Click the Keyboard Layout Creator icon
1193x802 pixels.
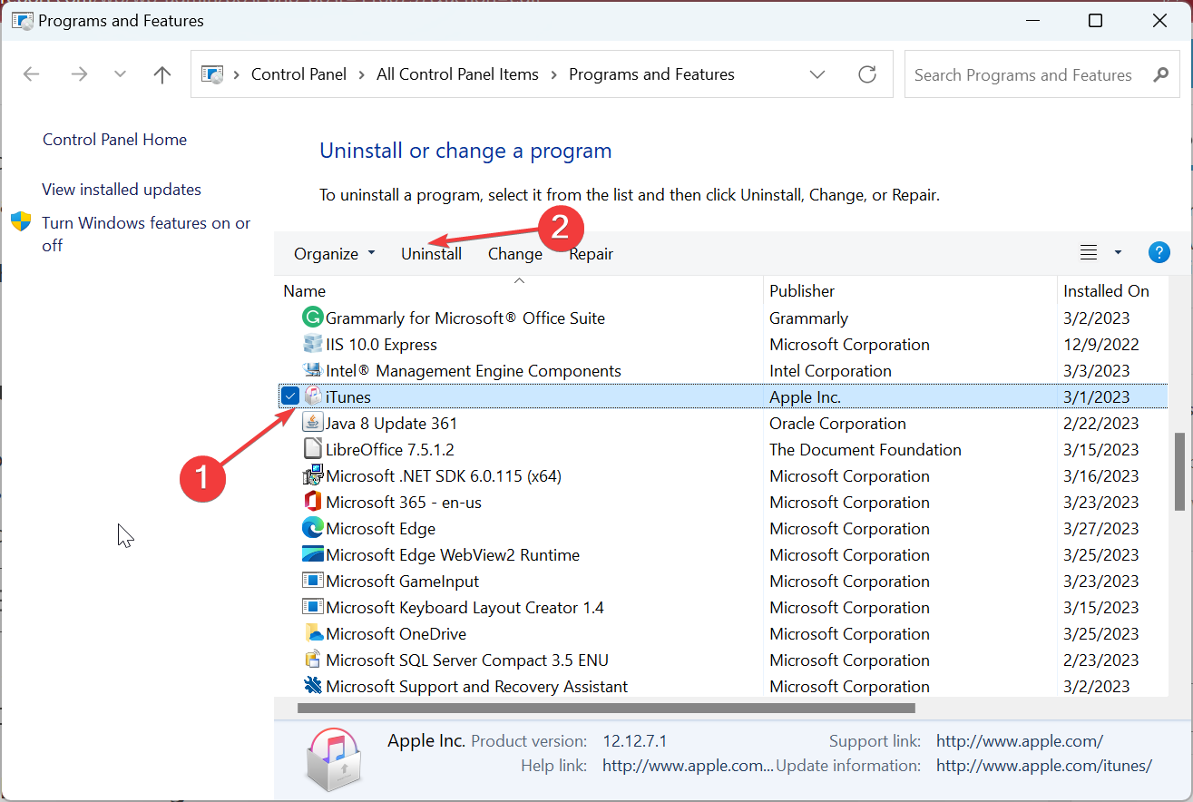coord(312,607)
